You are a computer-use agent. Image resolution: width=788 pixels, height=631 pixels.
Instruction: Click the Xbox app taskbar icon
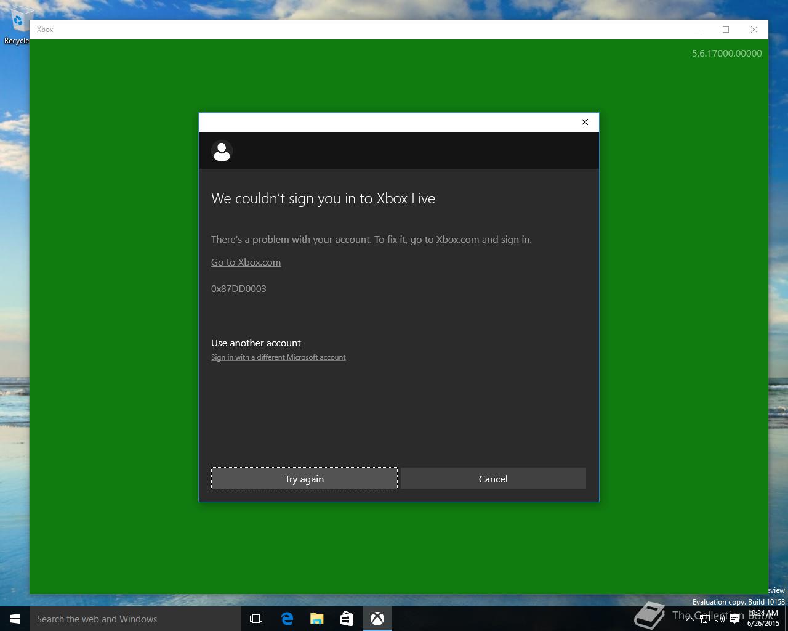[x=377, y=619]
